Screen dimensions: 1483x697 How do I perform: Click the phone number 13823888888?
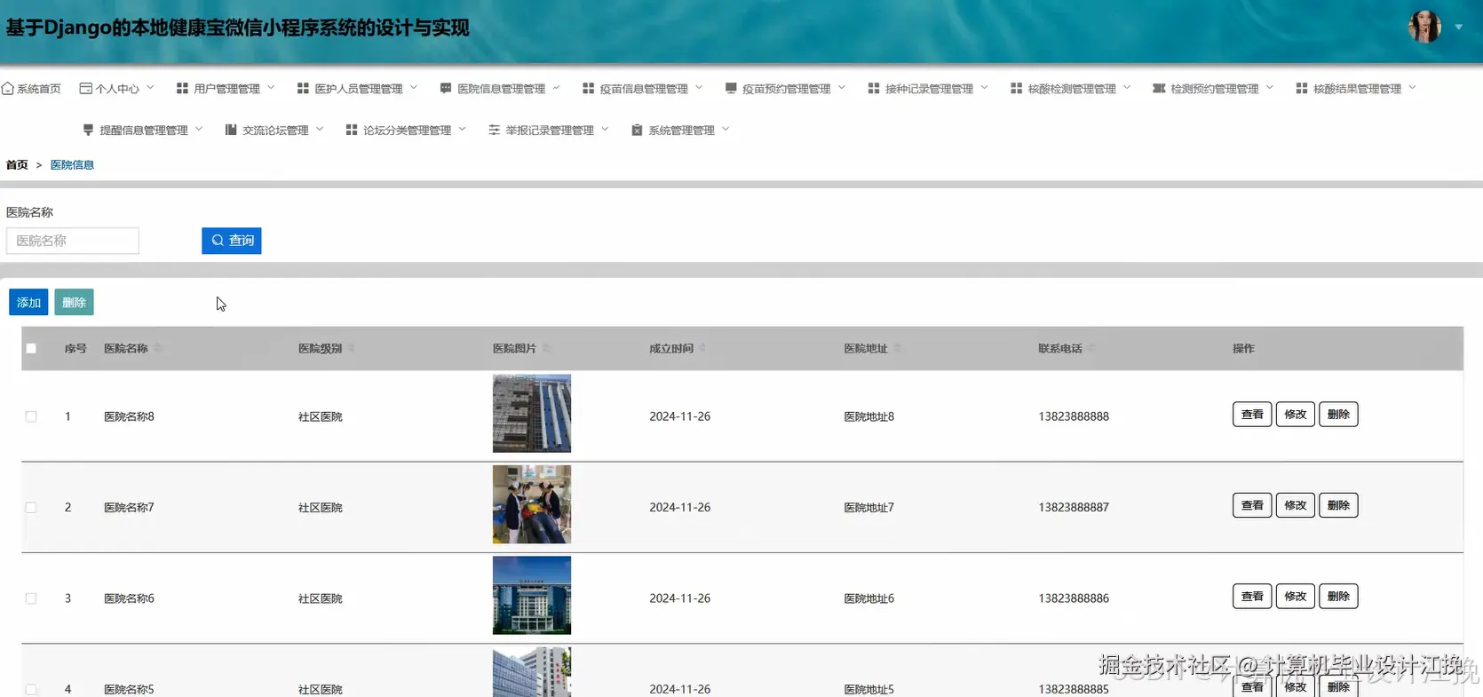[x=1074, y=416]
